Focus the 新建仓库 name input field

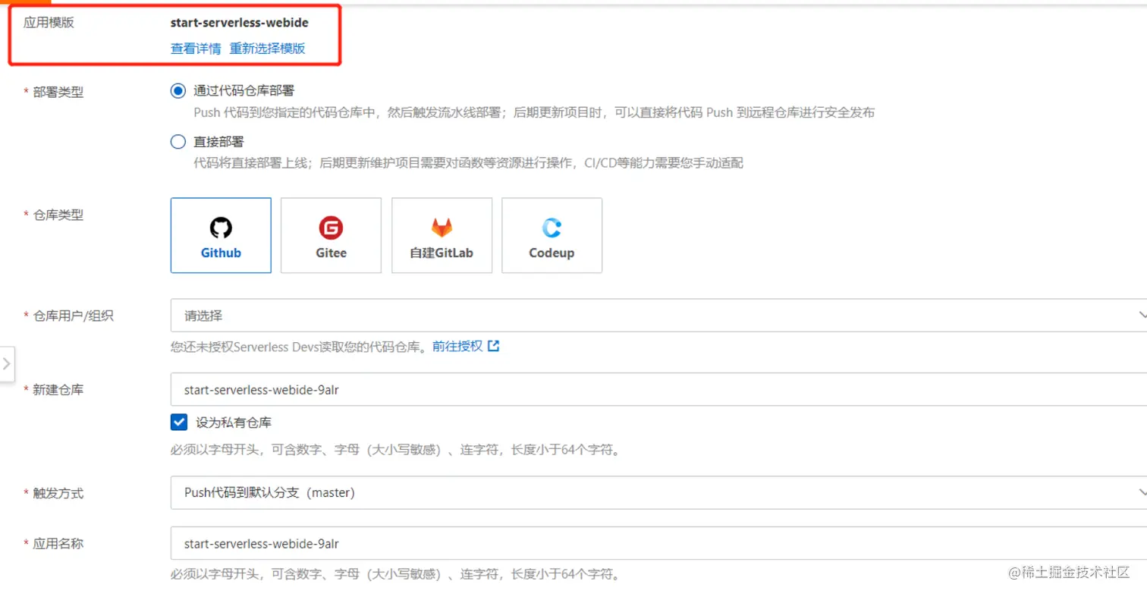[658, 389]
